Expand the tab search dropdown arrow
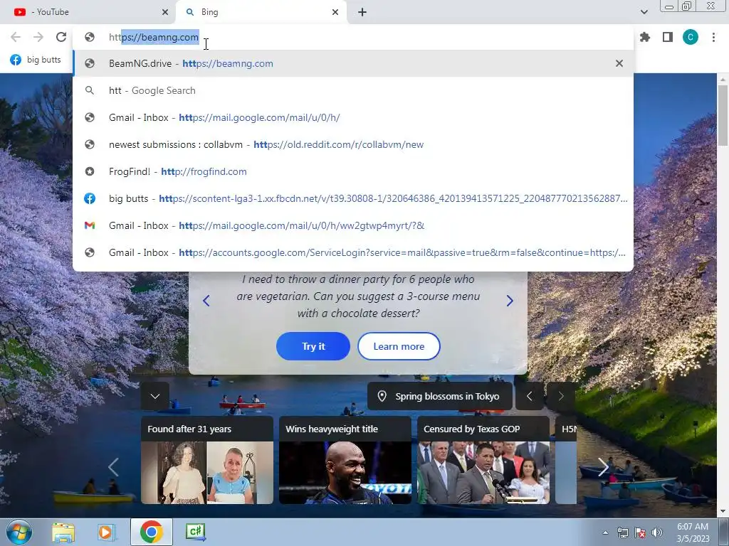This screenshot has height=546, width=729. click(x=644, y=12)
